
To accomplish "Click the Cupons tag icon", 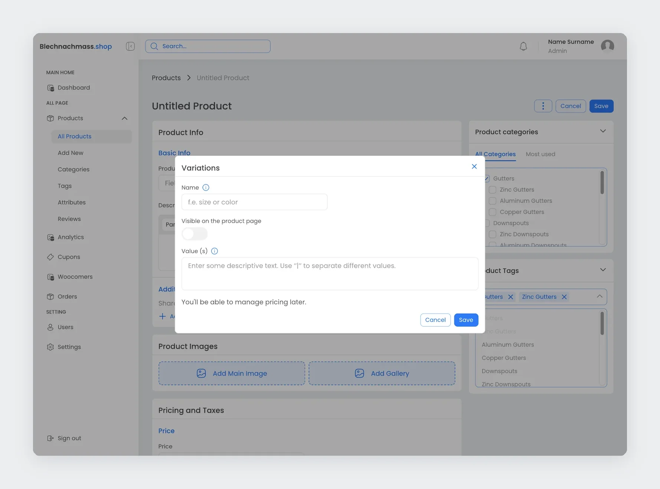I will [x=50, y=257].
